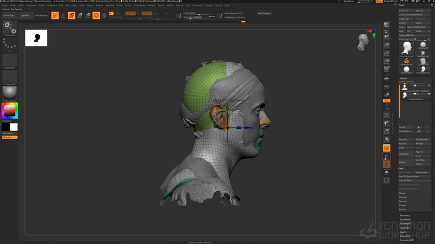
Task: Toggle the Solo mode icon
Action: (x=386, y=173)
